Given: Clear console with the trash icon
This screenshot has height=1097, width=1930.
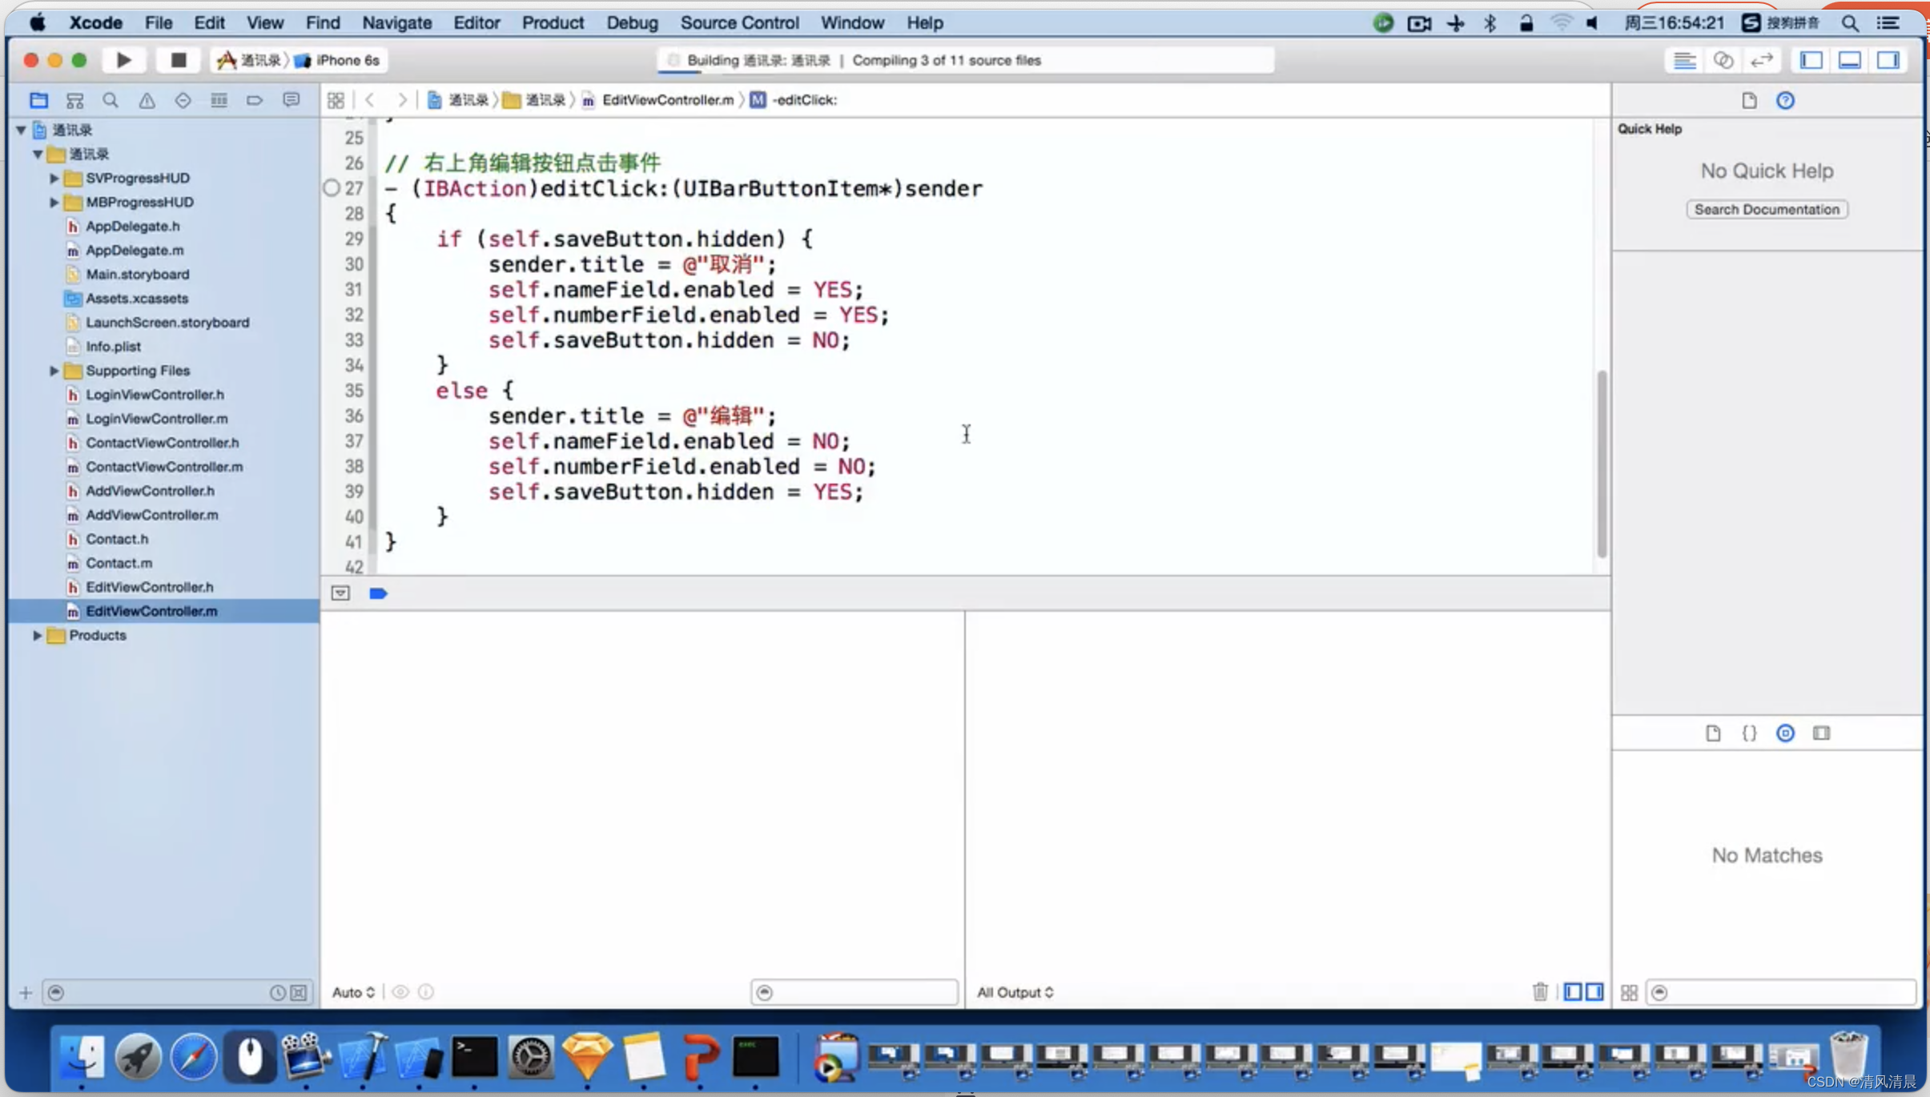Looking at the screenshot, I should [1539, 992].
